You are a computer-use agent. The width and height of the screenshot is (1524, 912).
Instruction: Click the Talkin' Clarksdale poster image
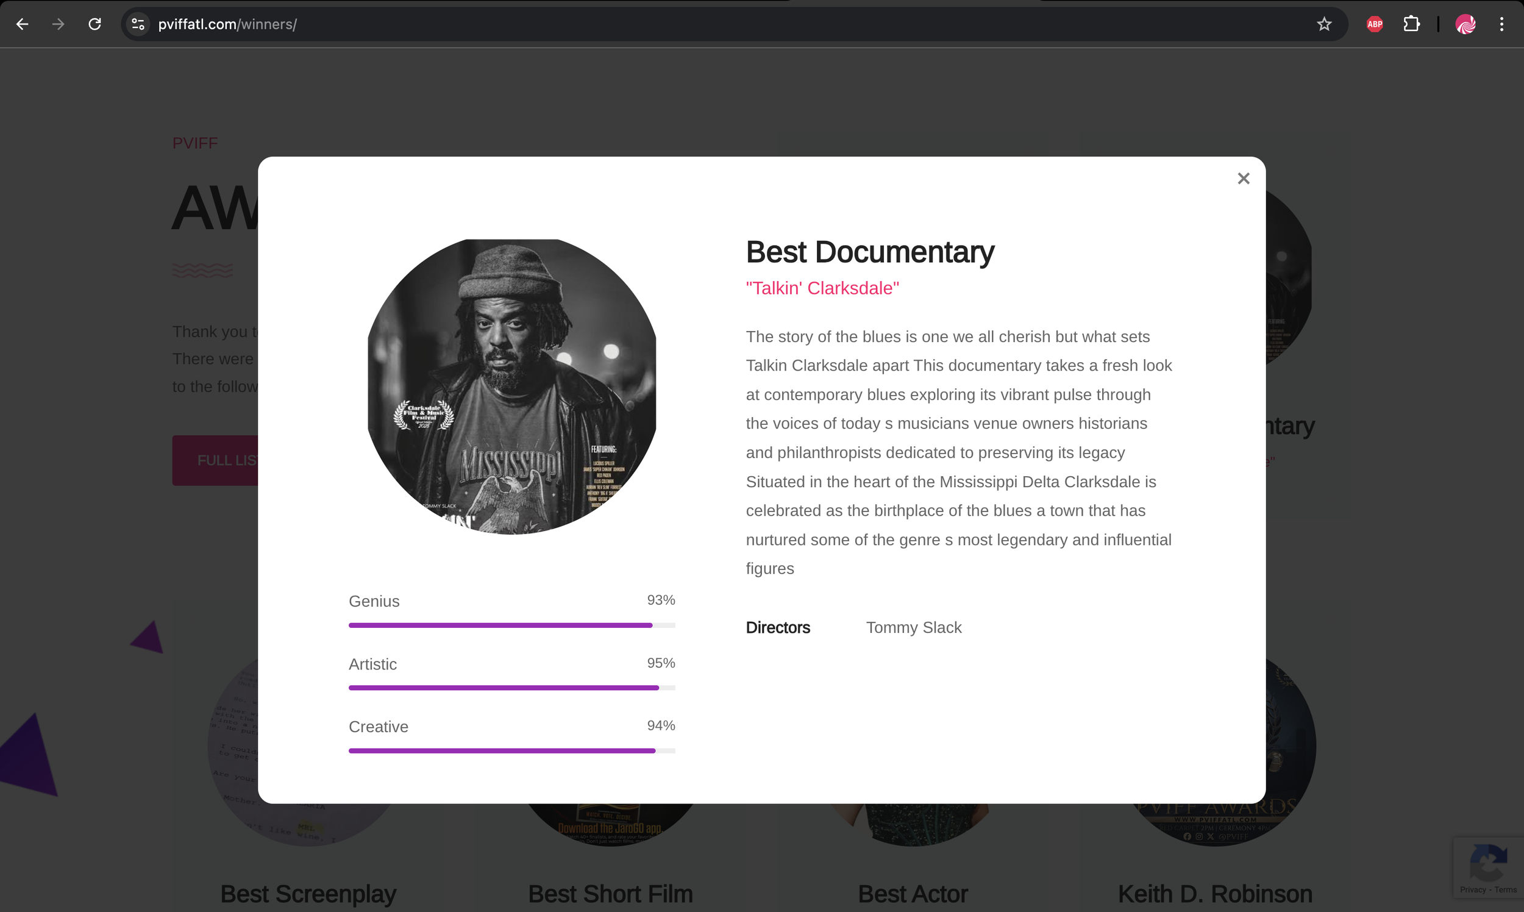511,387
